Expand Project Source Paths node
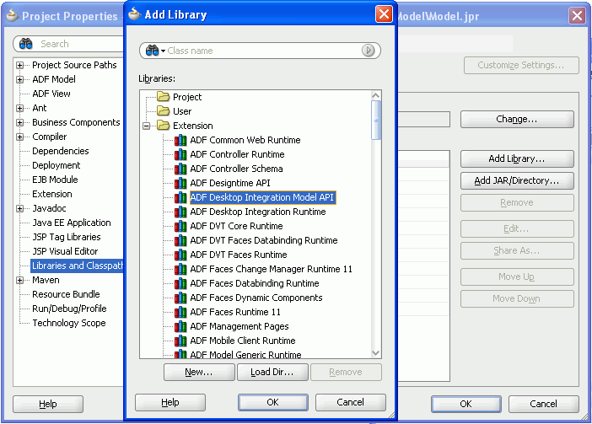Image resolution: width=592 pixels, height=424 pixels. pyautogui.click(x=20, y=65)
